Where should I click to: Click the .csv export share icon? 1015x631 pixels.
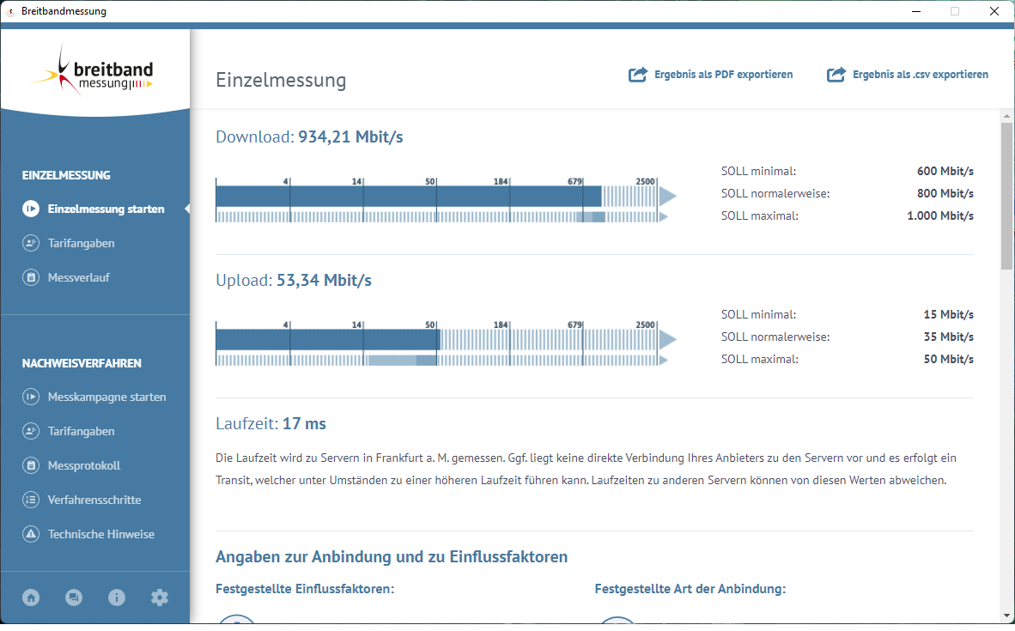click(x=835, y=75)
